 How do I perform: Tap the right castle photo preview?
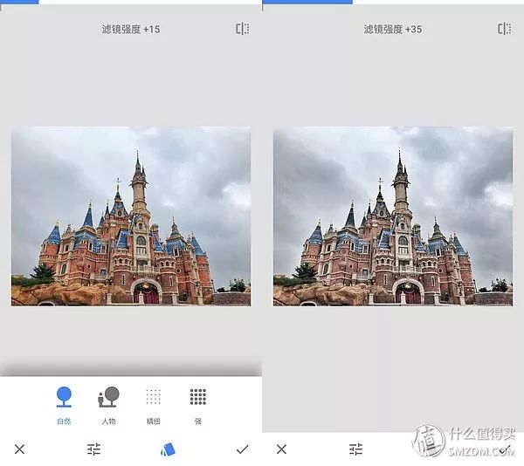point(393,216)
